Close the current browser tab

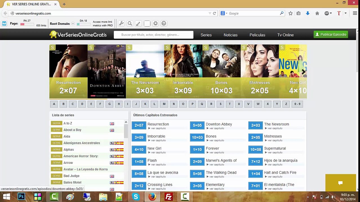pos(55,4)
